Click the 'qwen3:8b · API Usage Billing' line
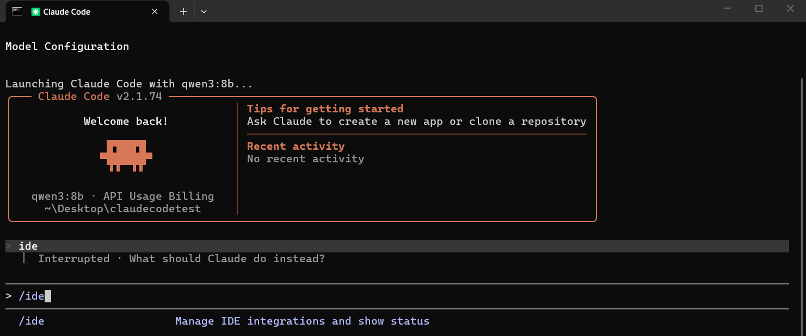 [x=122, y=196]
